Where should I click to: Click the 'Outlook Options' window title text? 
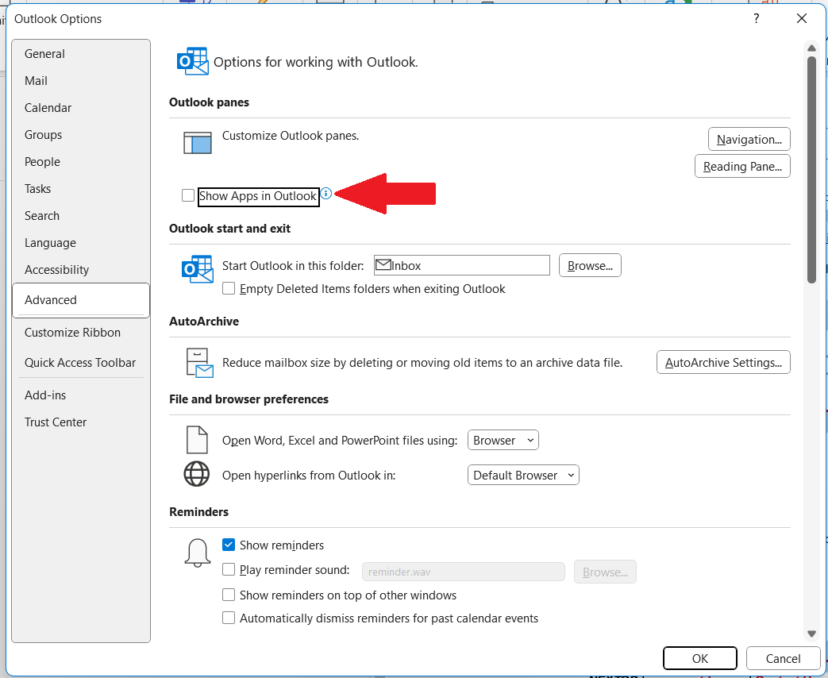pyautogui.click(x=58, y=19)
